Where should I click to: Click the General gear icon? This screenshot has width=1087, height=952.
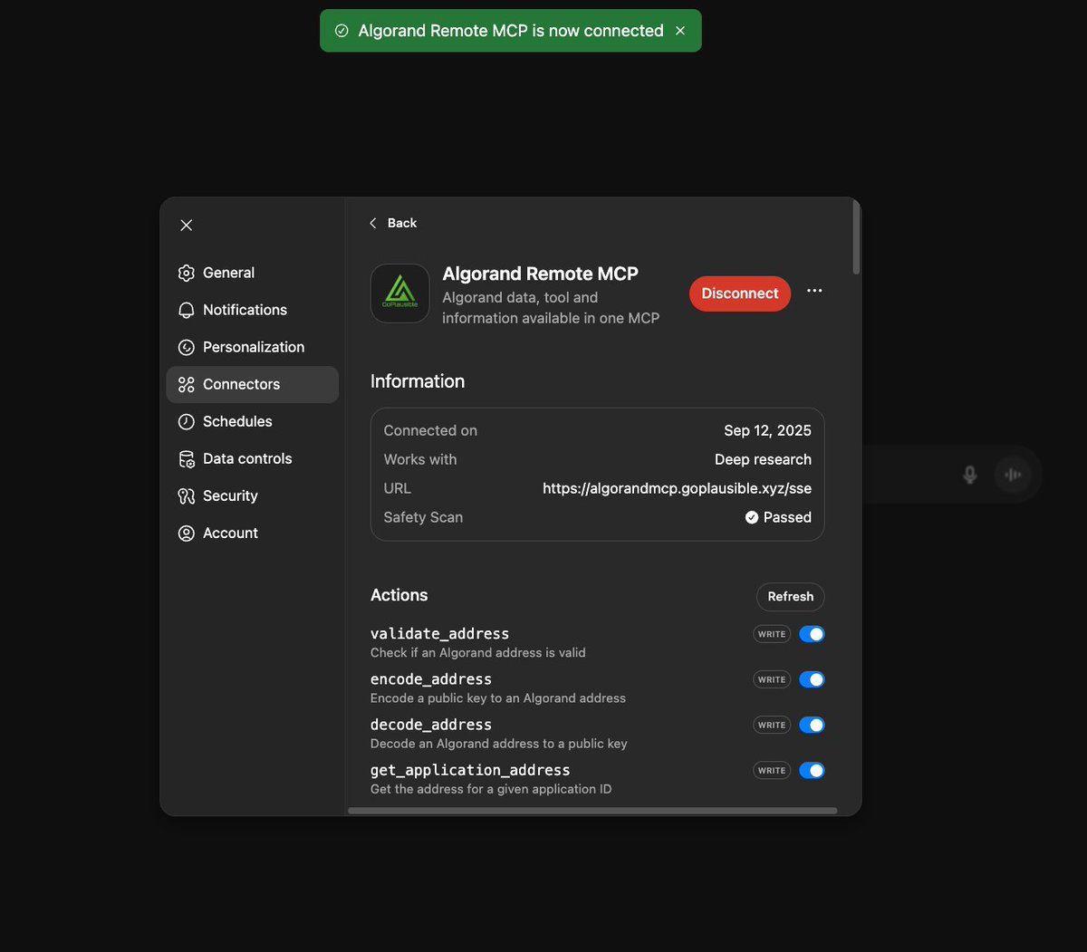187,273
